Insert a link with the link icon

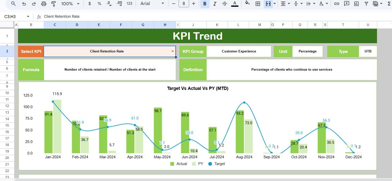(337, 4)
